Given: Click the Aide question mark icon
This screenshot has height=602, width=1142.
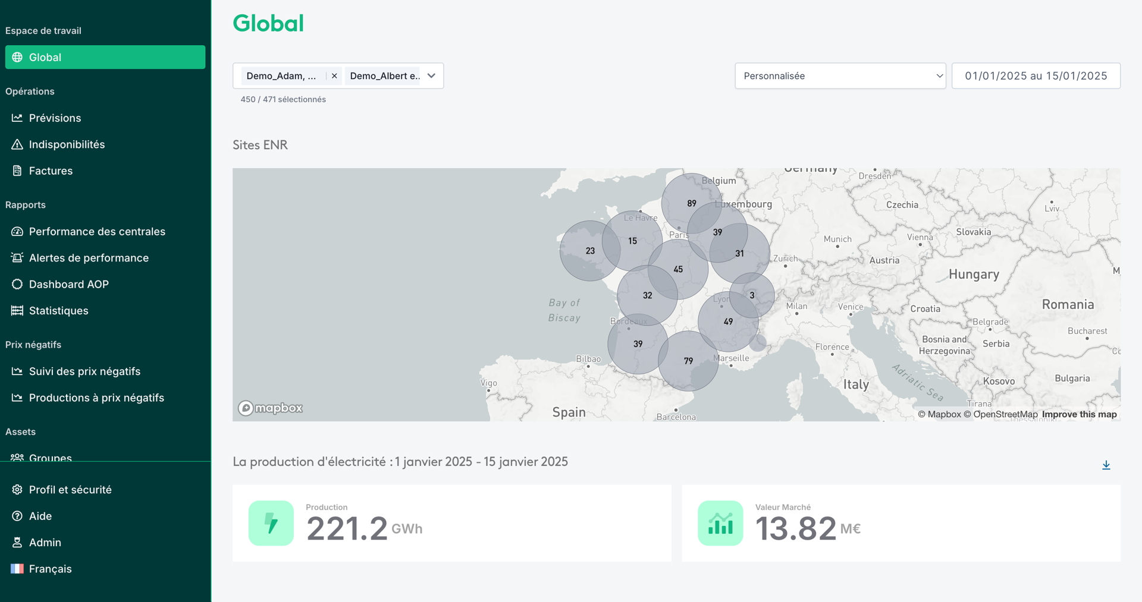Looking at the screenshot, I should [17, 516].
